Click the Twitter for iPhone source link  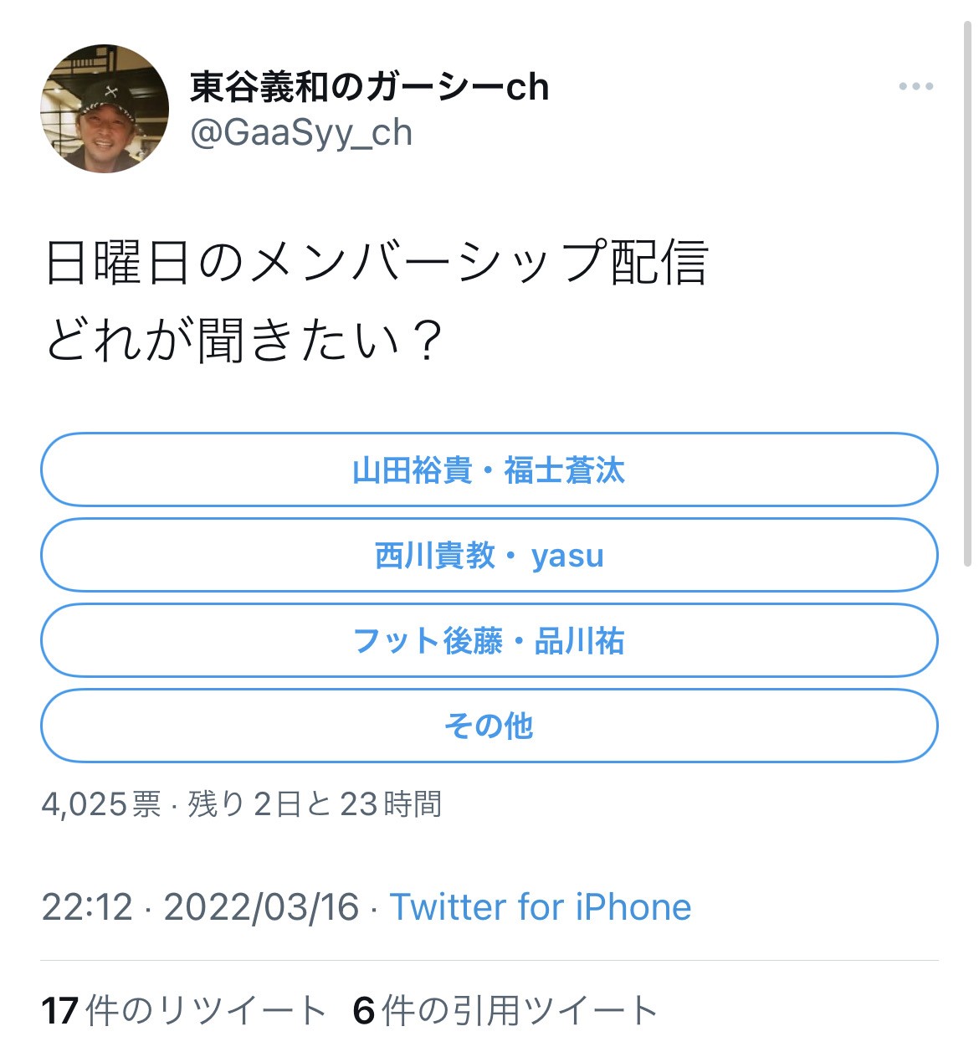[x=541, y=907]
